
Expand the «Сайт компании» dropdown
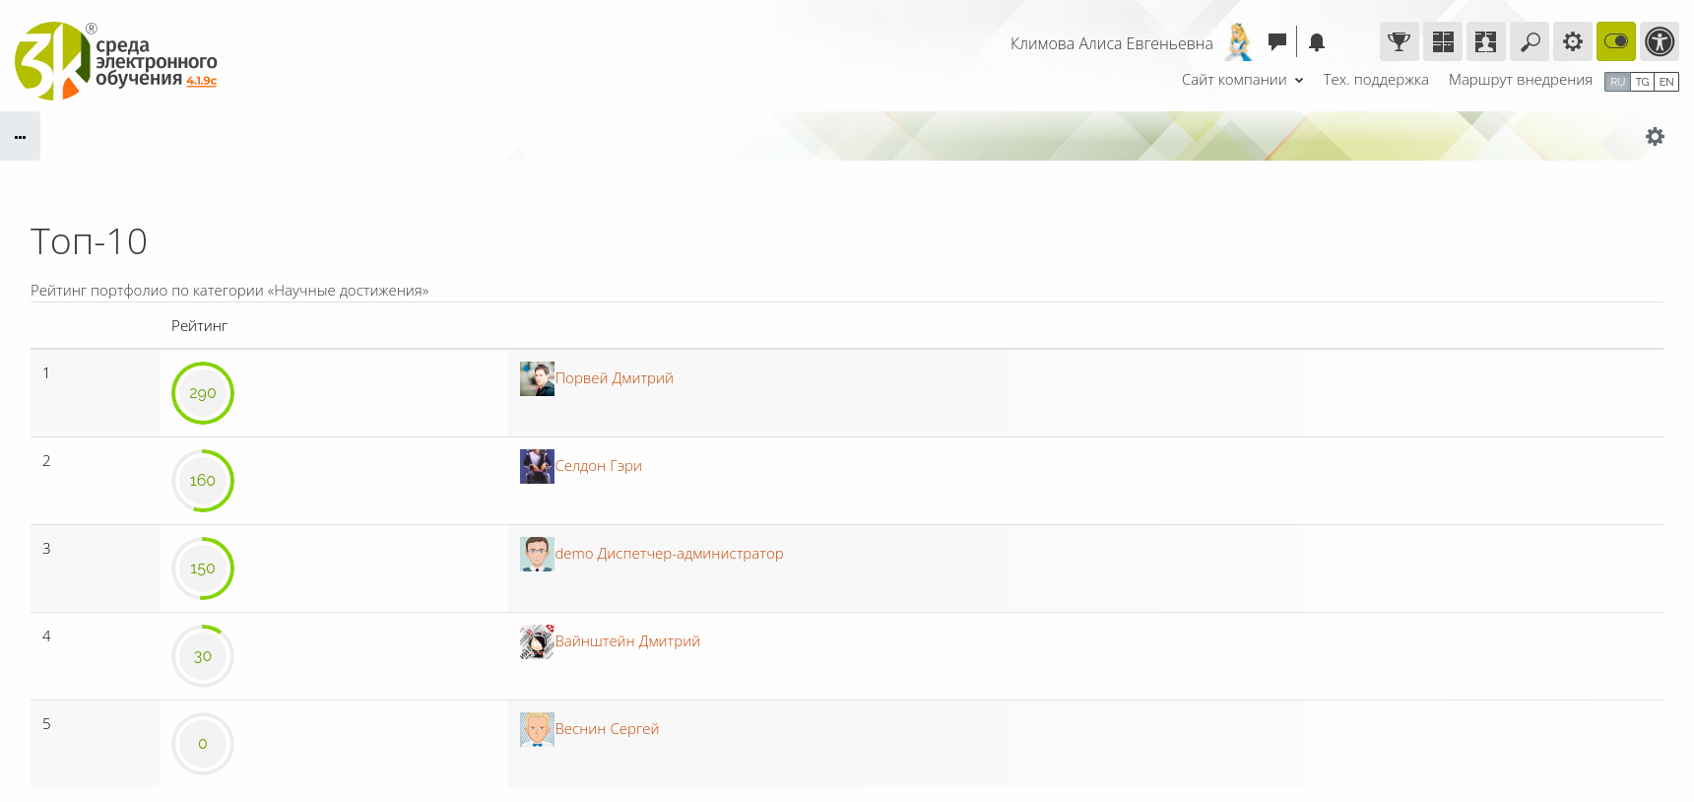point(1242,80)
